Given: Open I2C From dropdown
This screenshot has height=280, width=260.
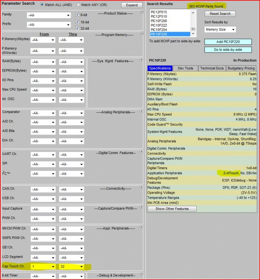Looking at the screenshot, I should pyautogui.click(x=43, y=174).
